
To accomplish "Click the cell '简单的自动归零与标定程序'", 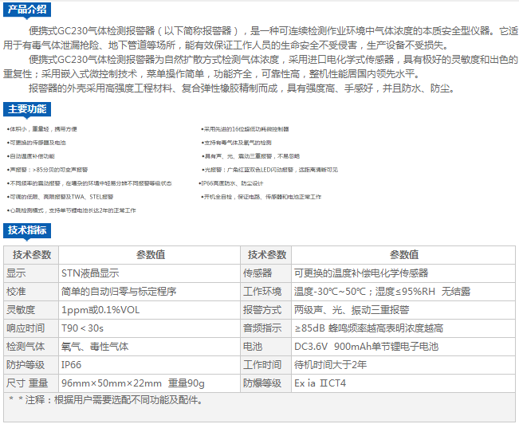I will pyautogui.click(x=149, y=292).
